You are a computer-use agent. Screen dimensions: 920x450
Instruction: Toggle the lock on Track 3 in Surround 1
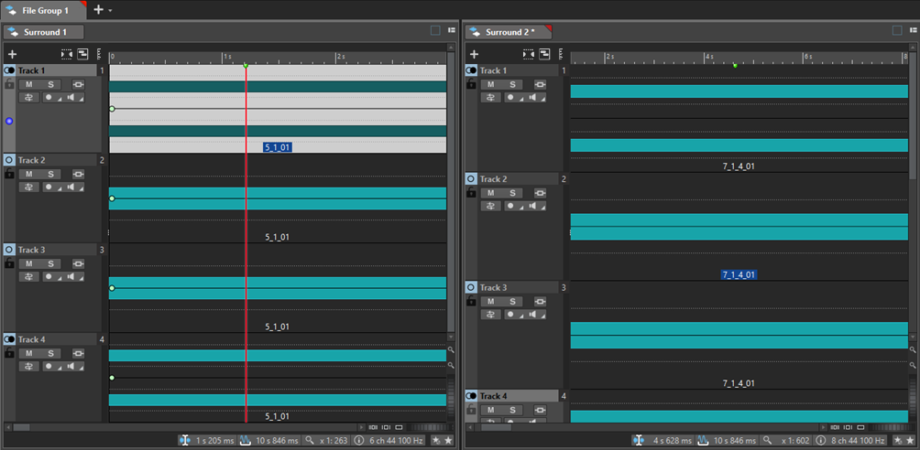pyautogui.click(x=9, y=263)
